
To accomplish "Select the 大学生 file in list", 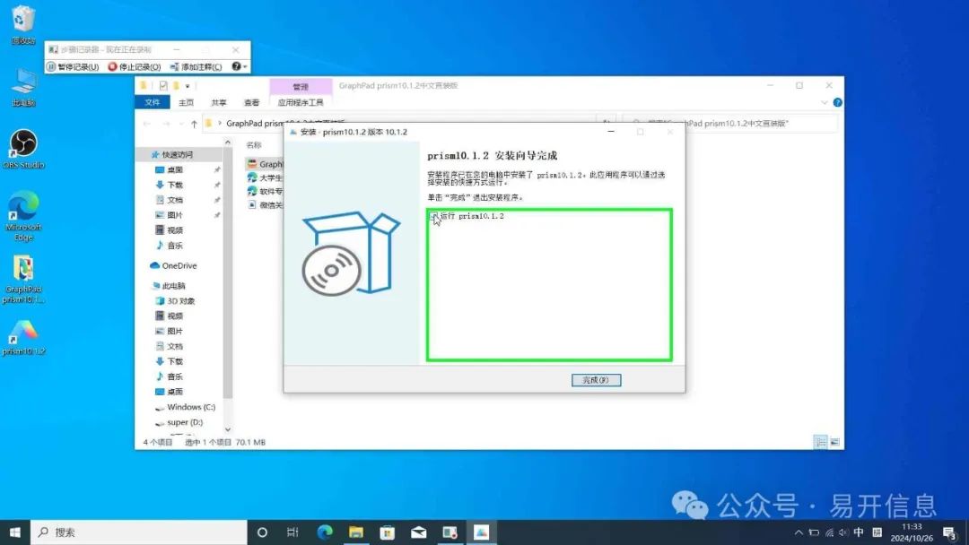I will (x=265, y=177).
